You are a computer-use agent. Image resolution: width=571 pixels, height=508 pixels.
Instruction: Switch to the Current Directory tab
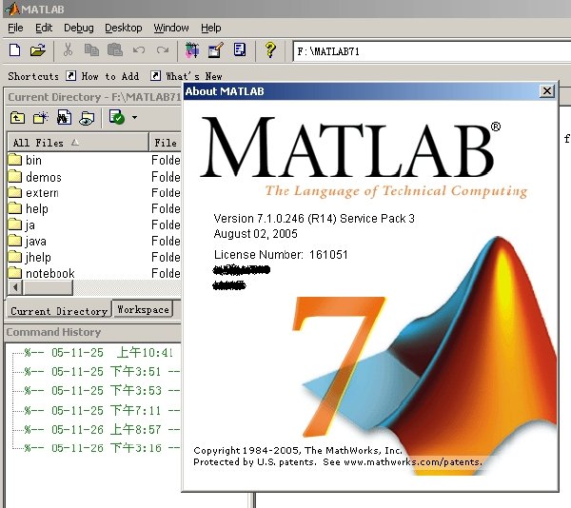59,311
